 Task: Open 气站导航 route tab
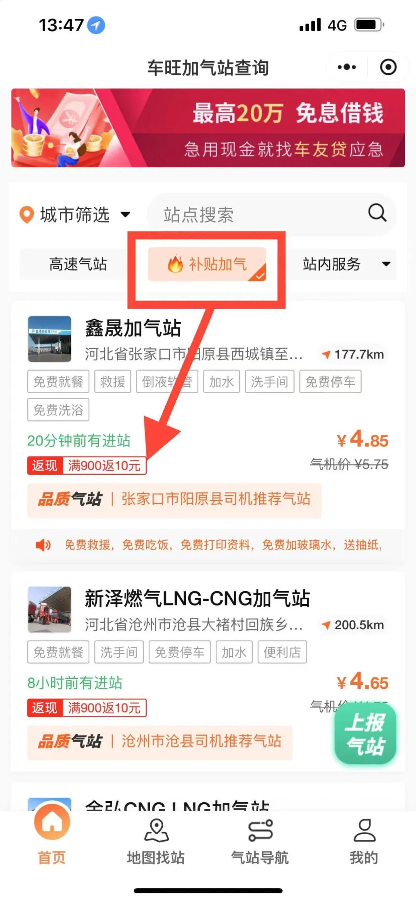pyautogui.click(x=260, y=841)
